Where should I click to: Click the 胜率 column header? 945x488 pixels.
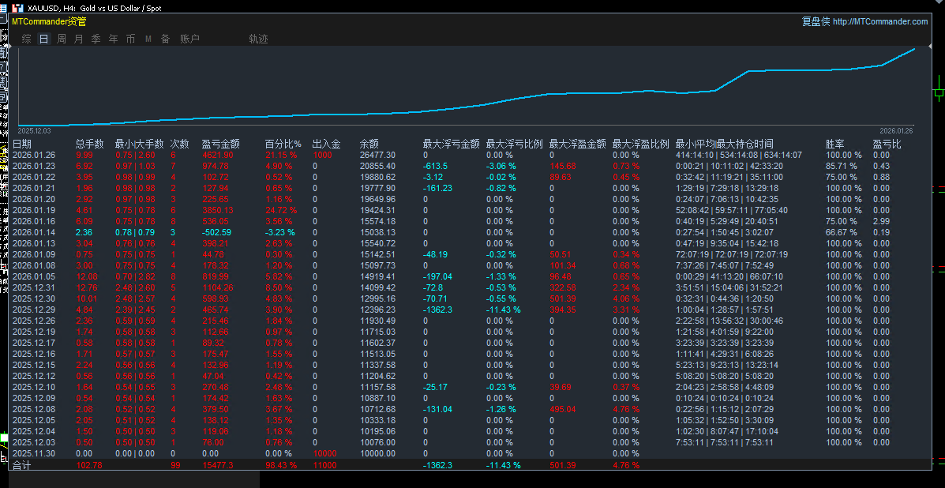[x=835, y=144]
